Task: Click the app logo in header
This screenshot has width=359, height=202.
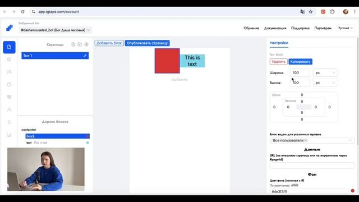Action: click(x=10, y=28)
